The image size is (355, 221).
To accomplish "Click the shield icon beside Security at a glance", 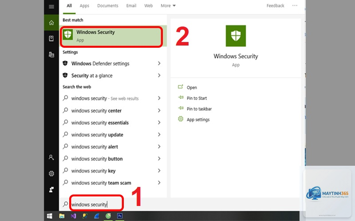I will (x=65, y=75).
